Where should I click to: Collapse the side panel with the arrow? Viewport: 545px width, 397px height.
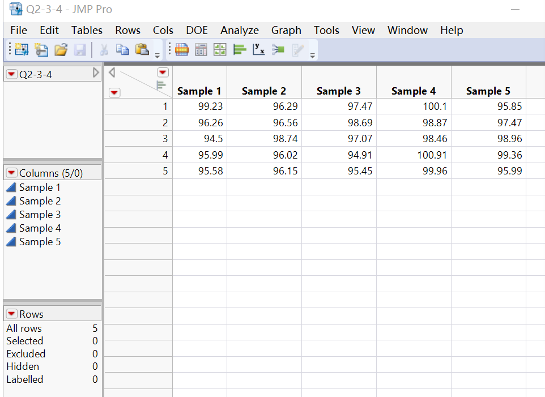point(96,74)
